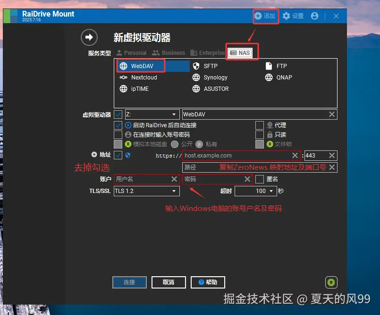Switch to the NAS service tab
The width and height of the screenshot is (380, 315).
tap(240, 52)
